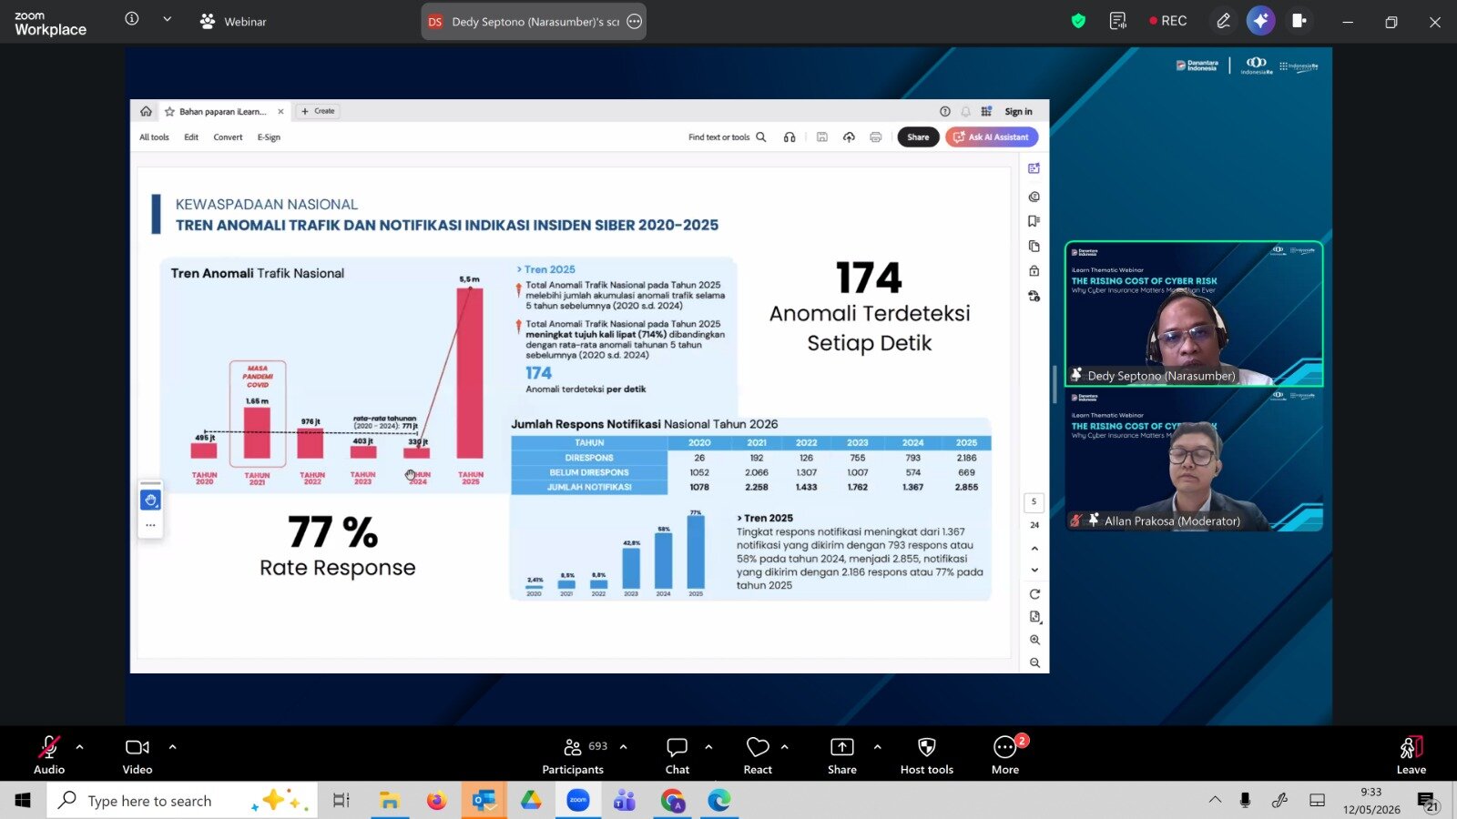This screenshot has height=819, width=1457.
Task: Click the Share screen button
Action: coord(842,756)
